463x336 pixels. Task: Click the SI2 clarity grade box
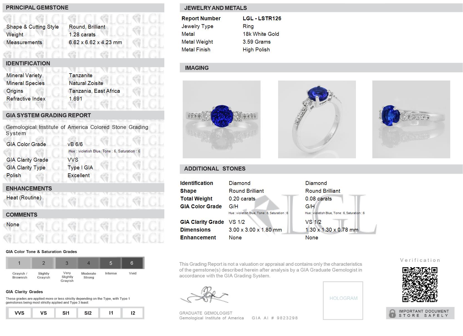coord(88,313)
